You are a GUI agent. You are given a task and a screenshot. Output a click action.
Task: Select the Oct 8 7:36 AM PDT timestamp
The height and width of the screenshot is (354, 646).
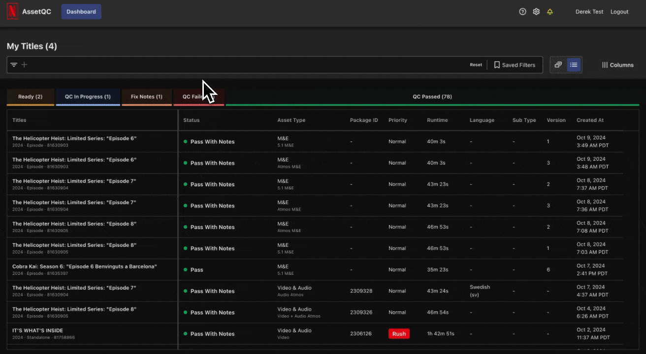[592, 206]
